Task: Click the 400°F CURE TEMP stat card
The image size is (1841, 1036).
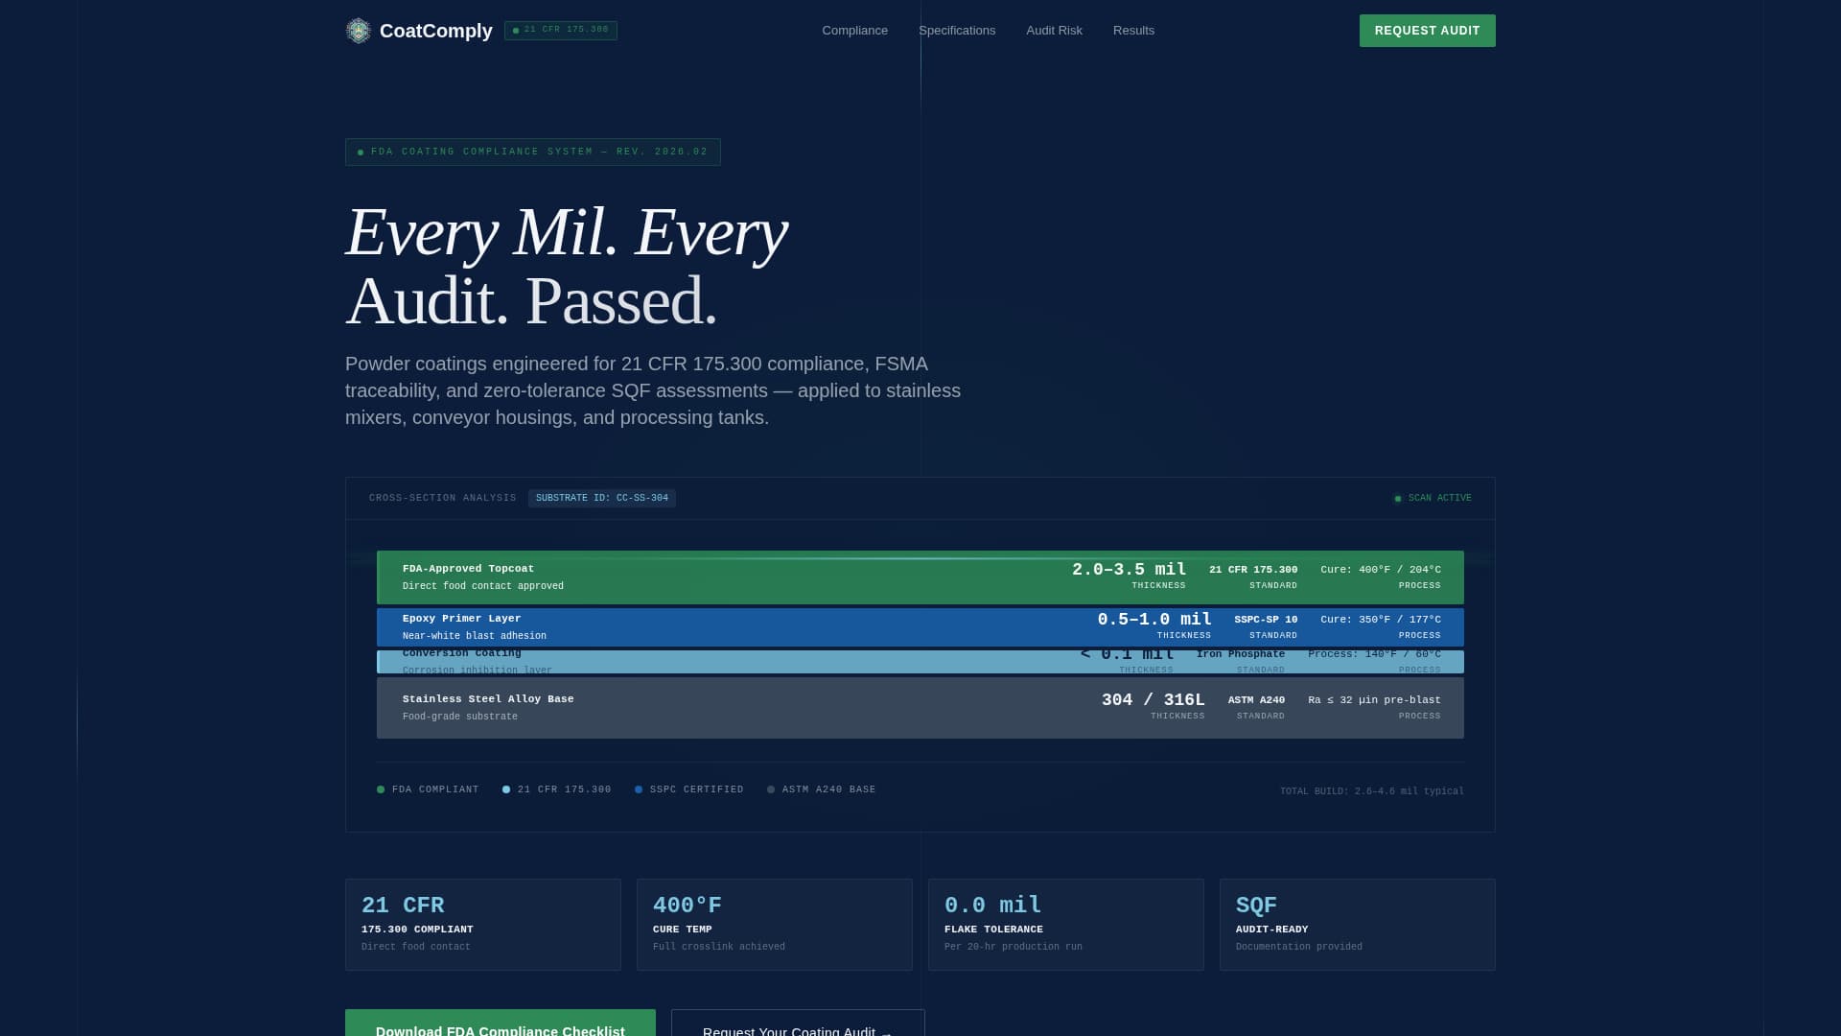Action: point(774,924)
